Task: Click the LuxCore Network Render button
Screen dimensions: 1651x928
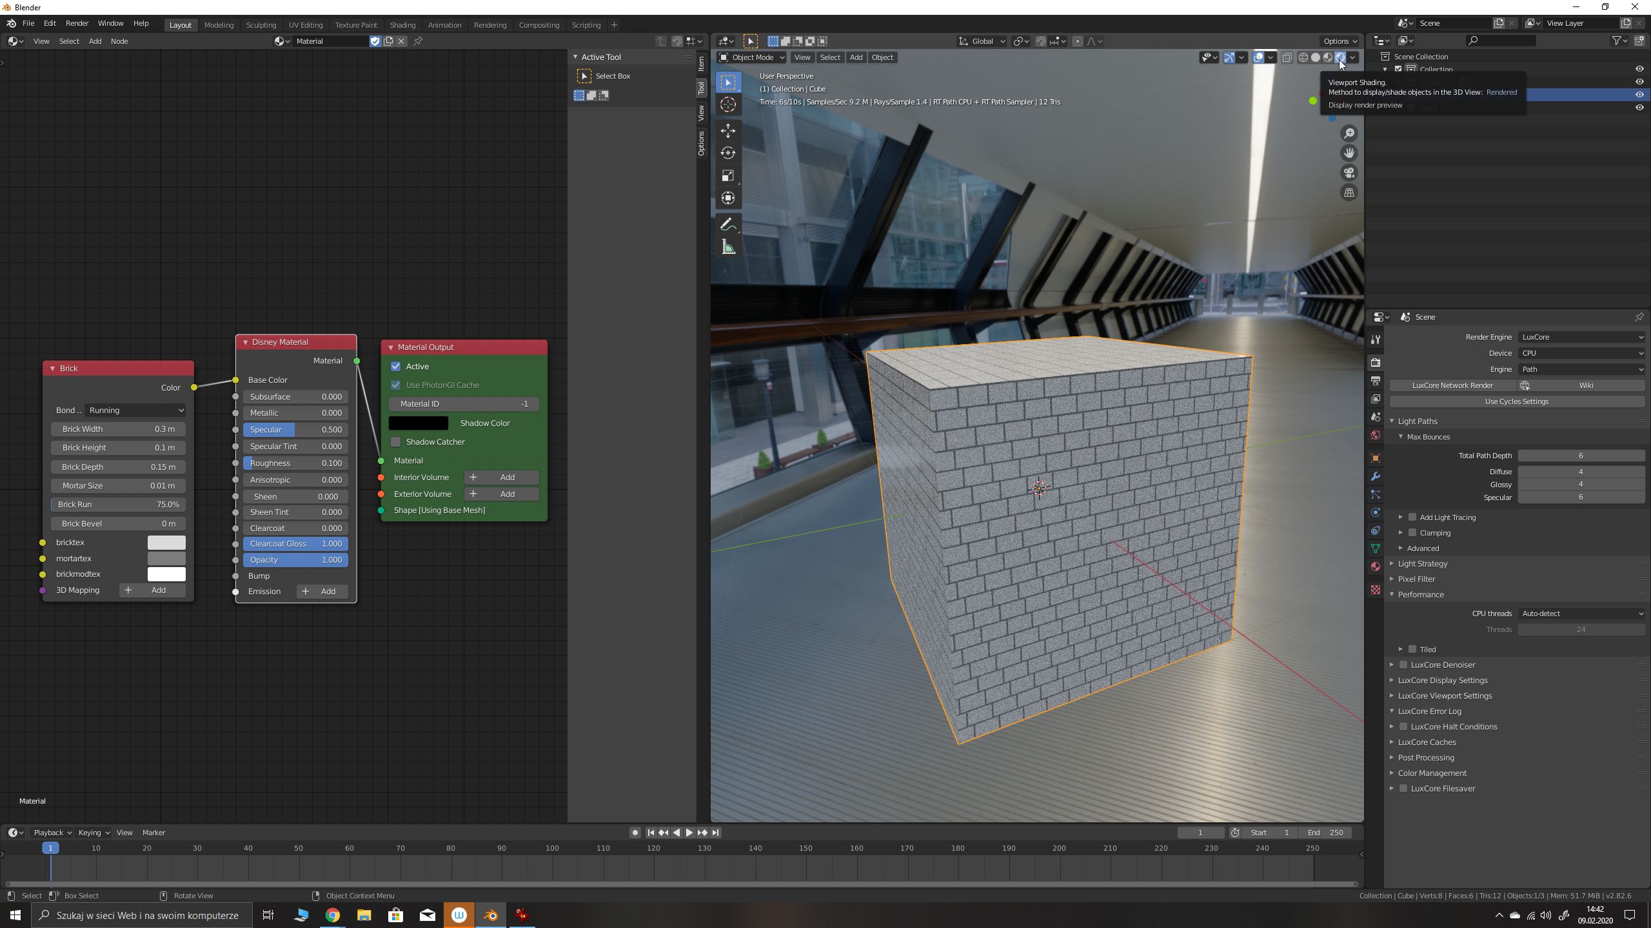Action: 1452,385
